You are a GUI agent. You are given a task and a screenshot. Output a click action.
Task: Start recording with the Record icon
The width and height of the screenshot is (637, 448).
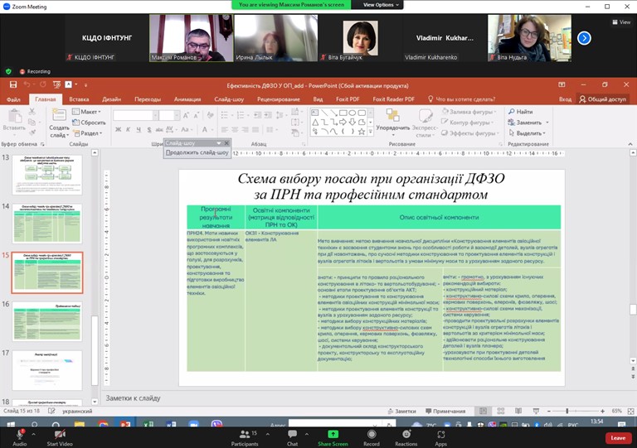(x=372, y=435)
